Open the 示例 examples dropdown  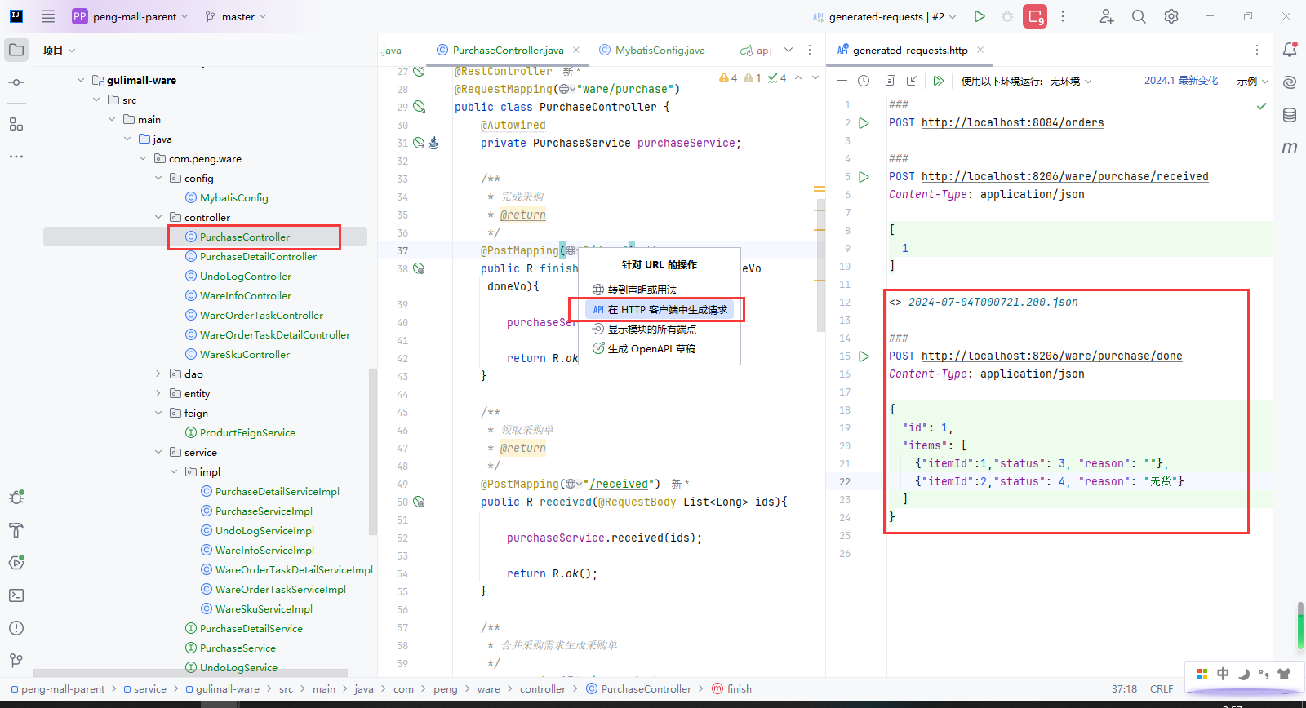1252,81
